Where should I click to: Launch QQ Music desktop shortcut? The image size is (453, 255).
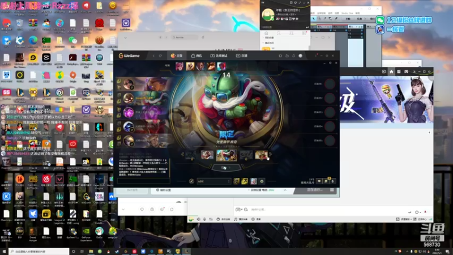pyautogui.click(x=59, y=76)
